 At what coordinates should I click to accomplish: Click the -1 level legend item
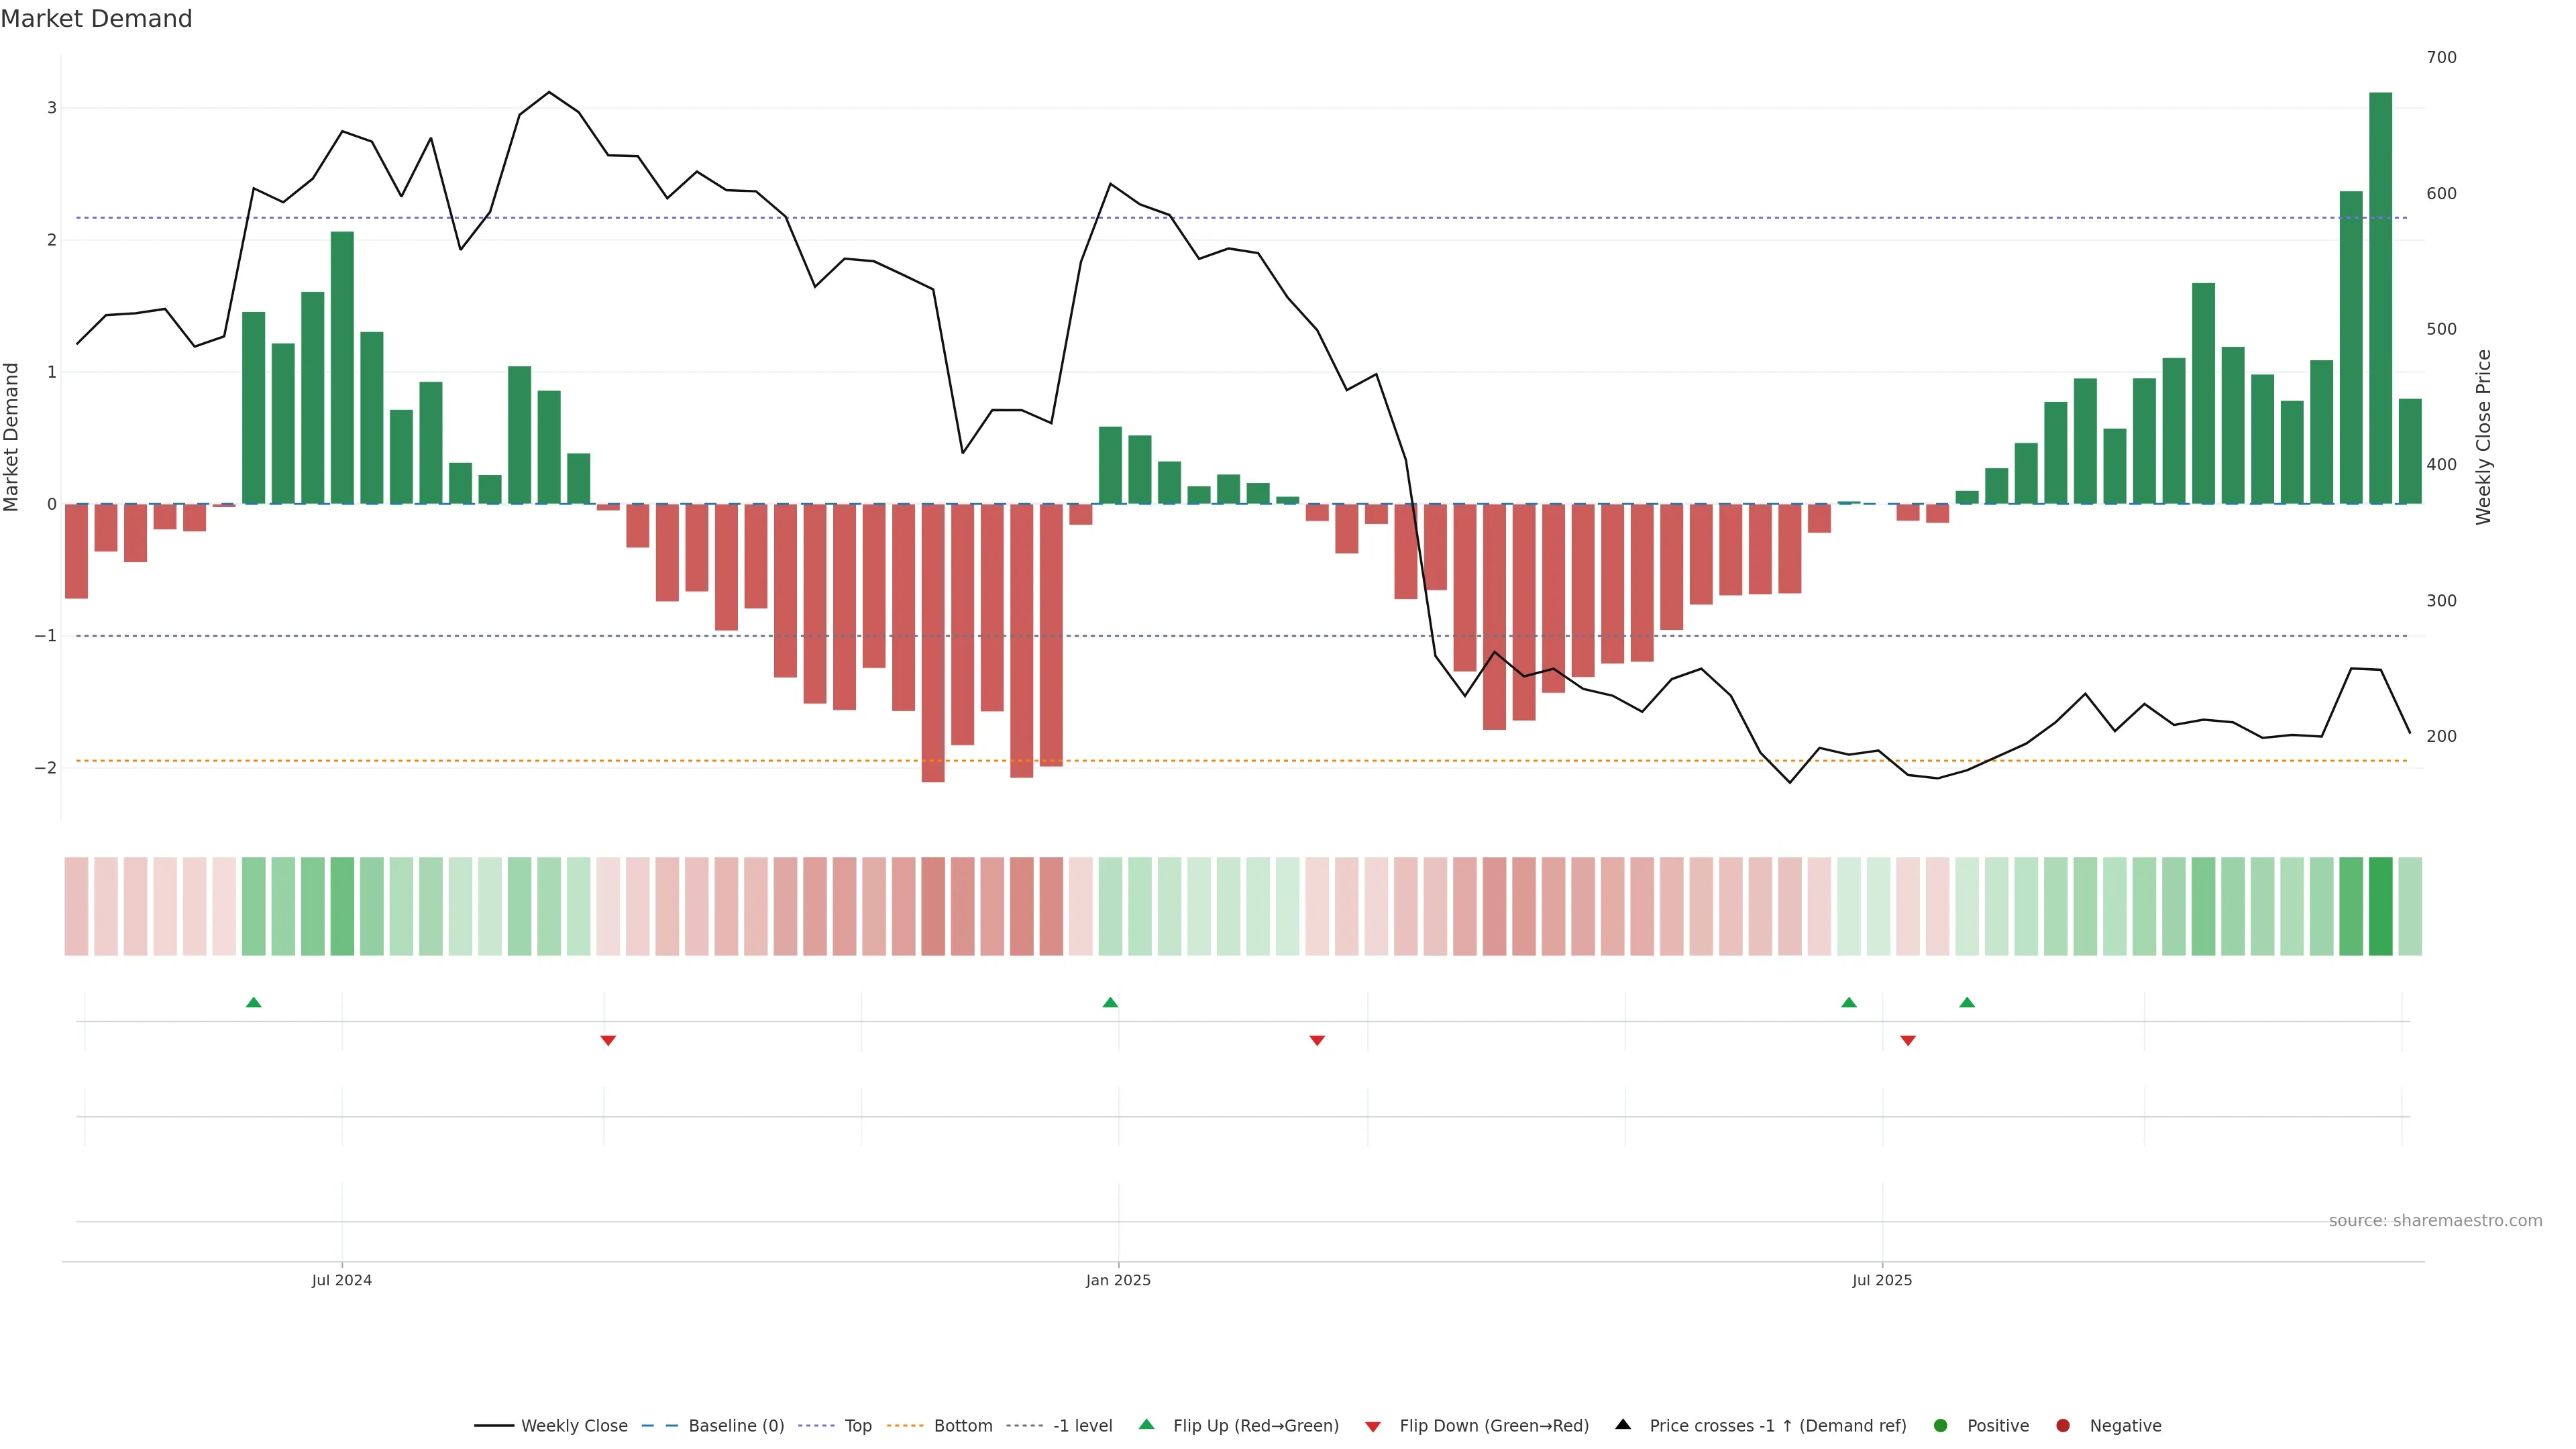(x=1082, y=1426)
